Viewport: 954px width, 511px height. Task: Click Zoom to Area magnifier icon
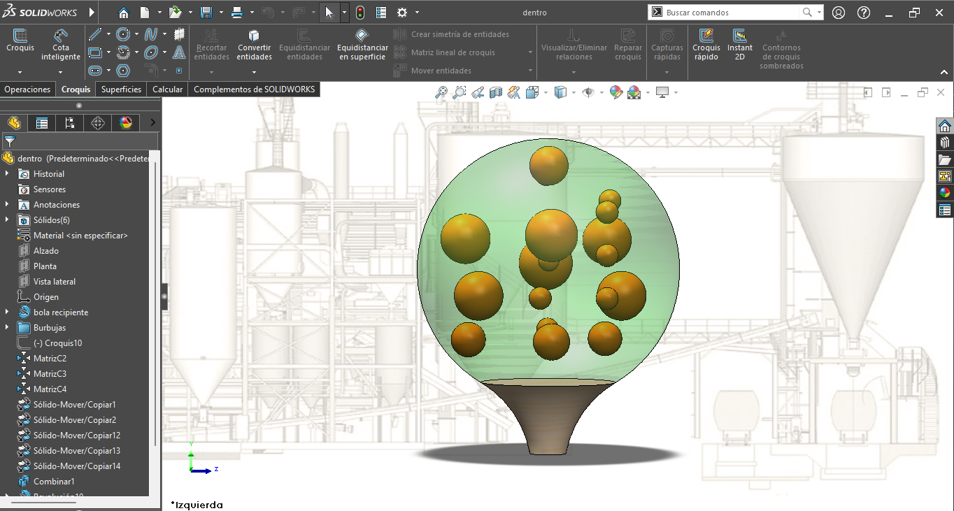point(460,92)
